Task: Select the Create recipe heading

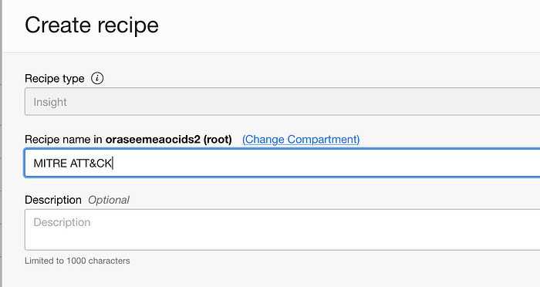Action: pos(92,25)
